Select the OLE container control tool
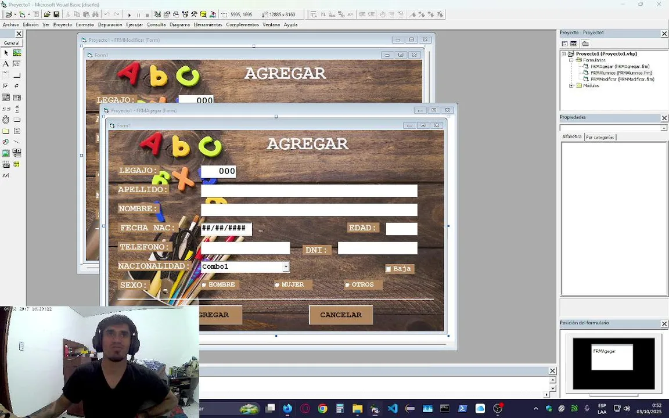This screenshot has width=669, height=418. click(x=6, y=164)
